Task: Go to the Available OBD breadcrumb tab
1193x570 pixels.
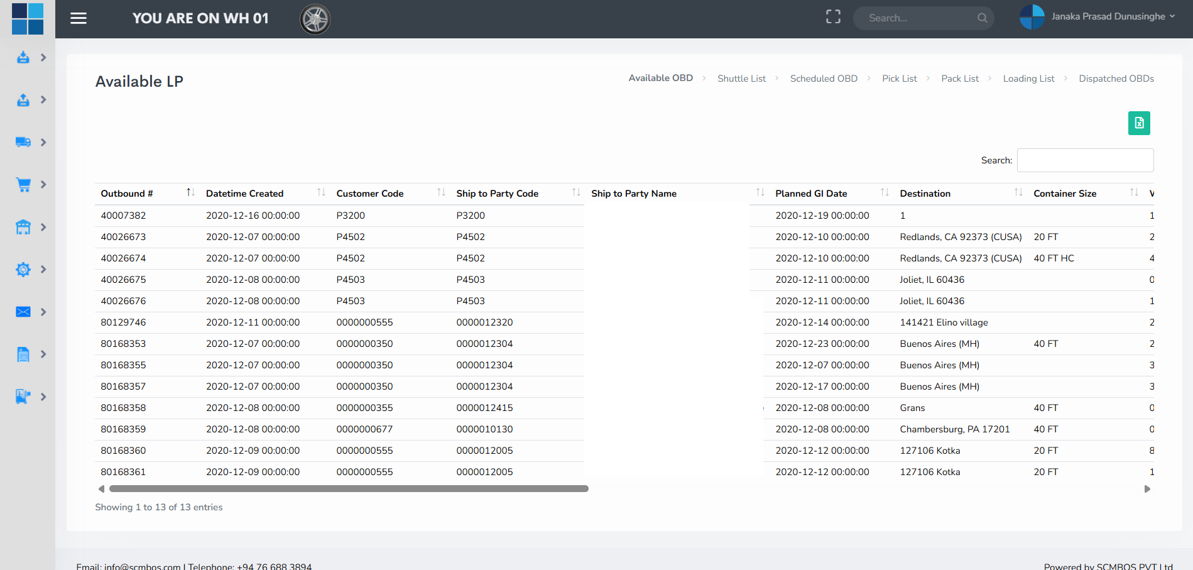Action: (661, 78)
